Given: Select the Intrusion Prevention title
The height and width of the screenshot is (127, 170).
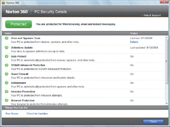Looking at the screenshot, I should coord(23,92).
